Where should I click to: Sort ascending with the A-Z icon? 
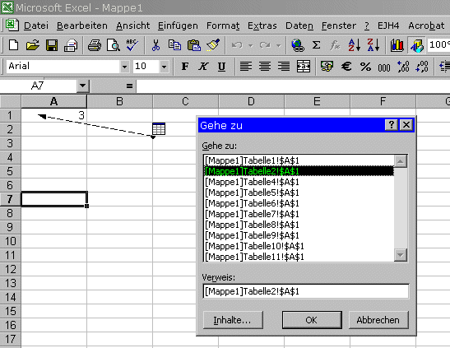[354, 45]
